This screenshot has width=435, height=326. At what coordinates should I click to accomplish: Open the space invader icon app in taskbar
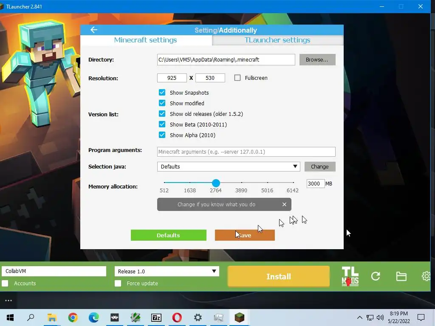[x=115, y=318]
